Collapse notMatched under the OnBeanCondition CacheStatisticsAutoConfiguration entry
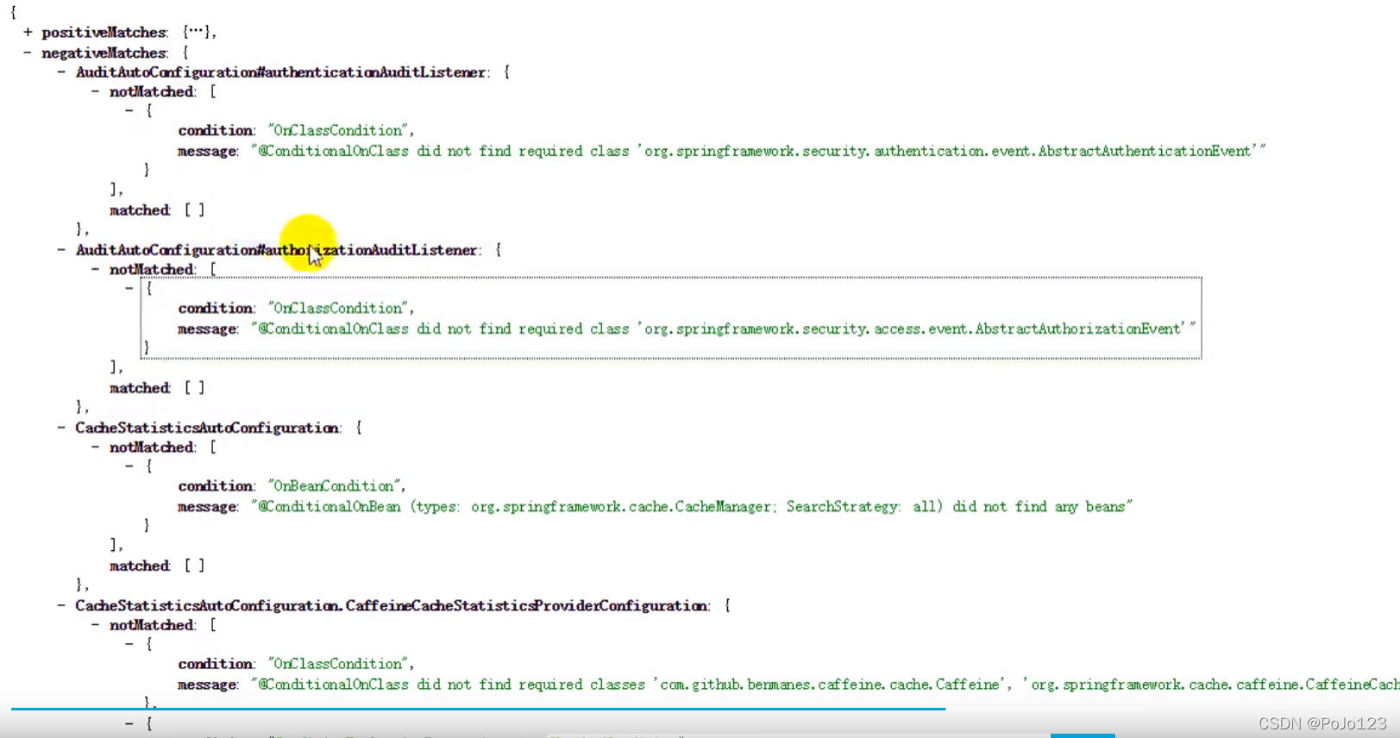 click(x=95, y=447)
